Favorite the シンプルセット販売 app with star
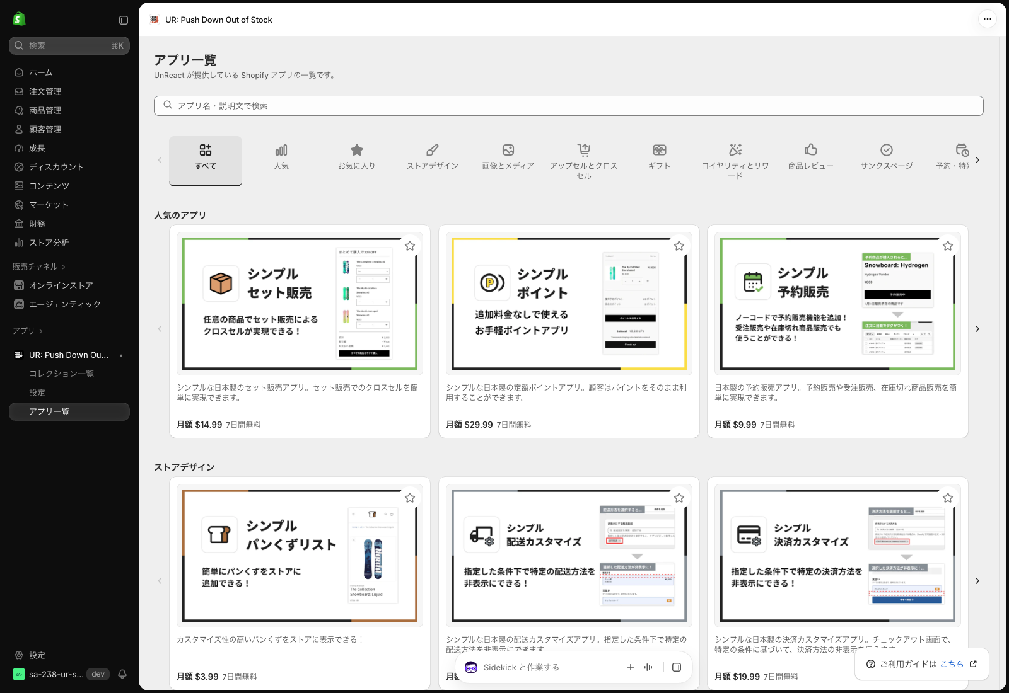The image size is (1009, 693). 410,246
